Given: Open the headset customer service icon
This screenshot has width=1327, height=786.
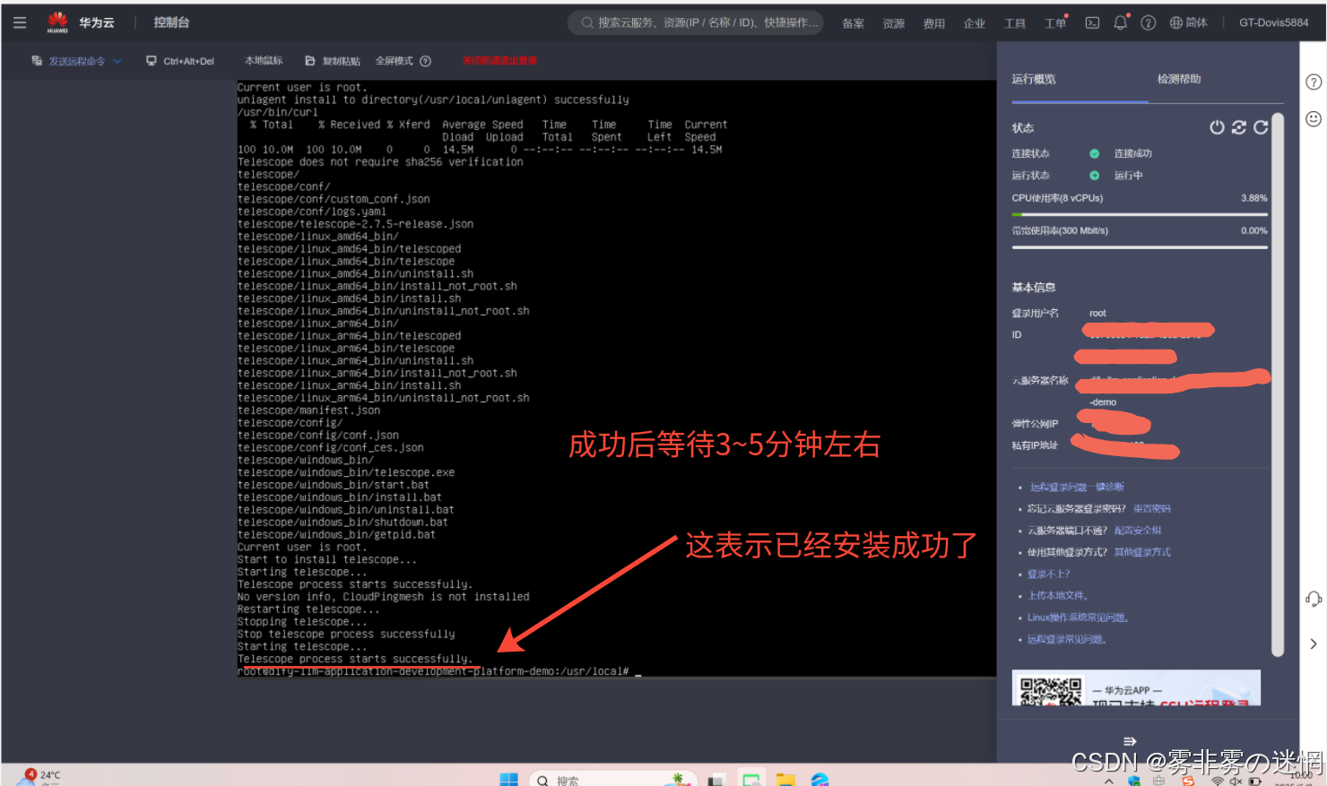Looking at the screenshot, I should 1314,599.
